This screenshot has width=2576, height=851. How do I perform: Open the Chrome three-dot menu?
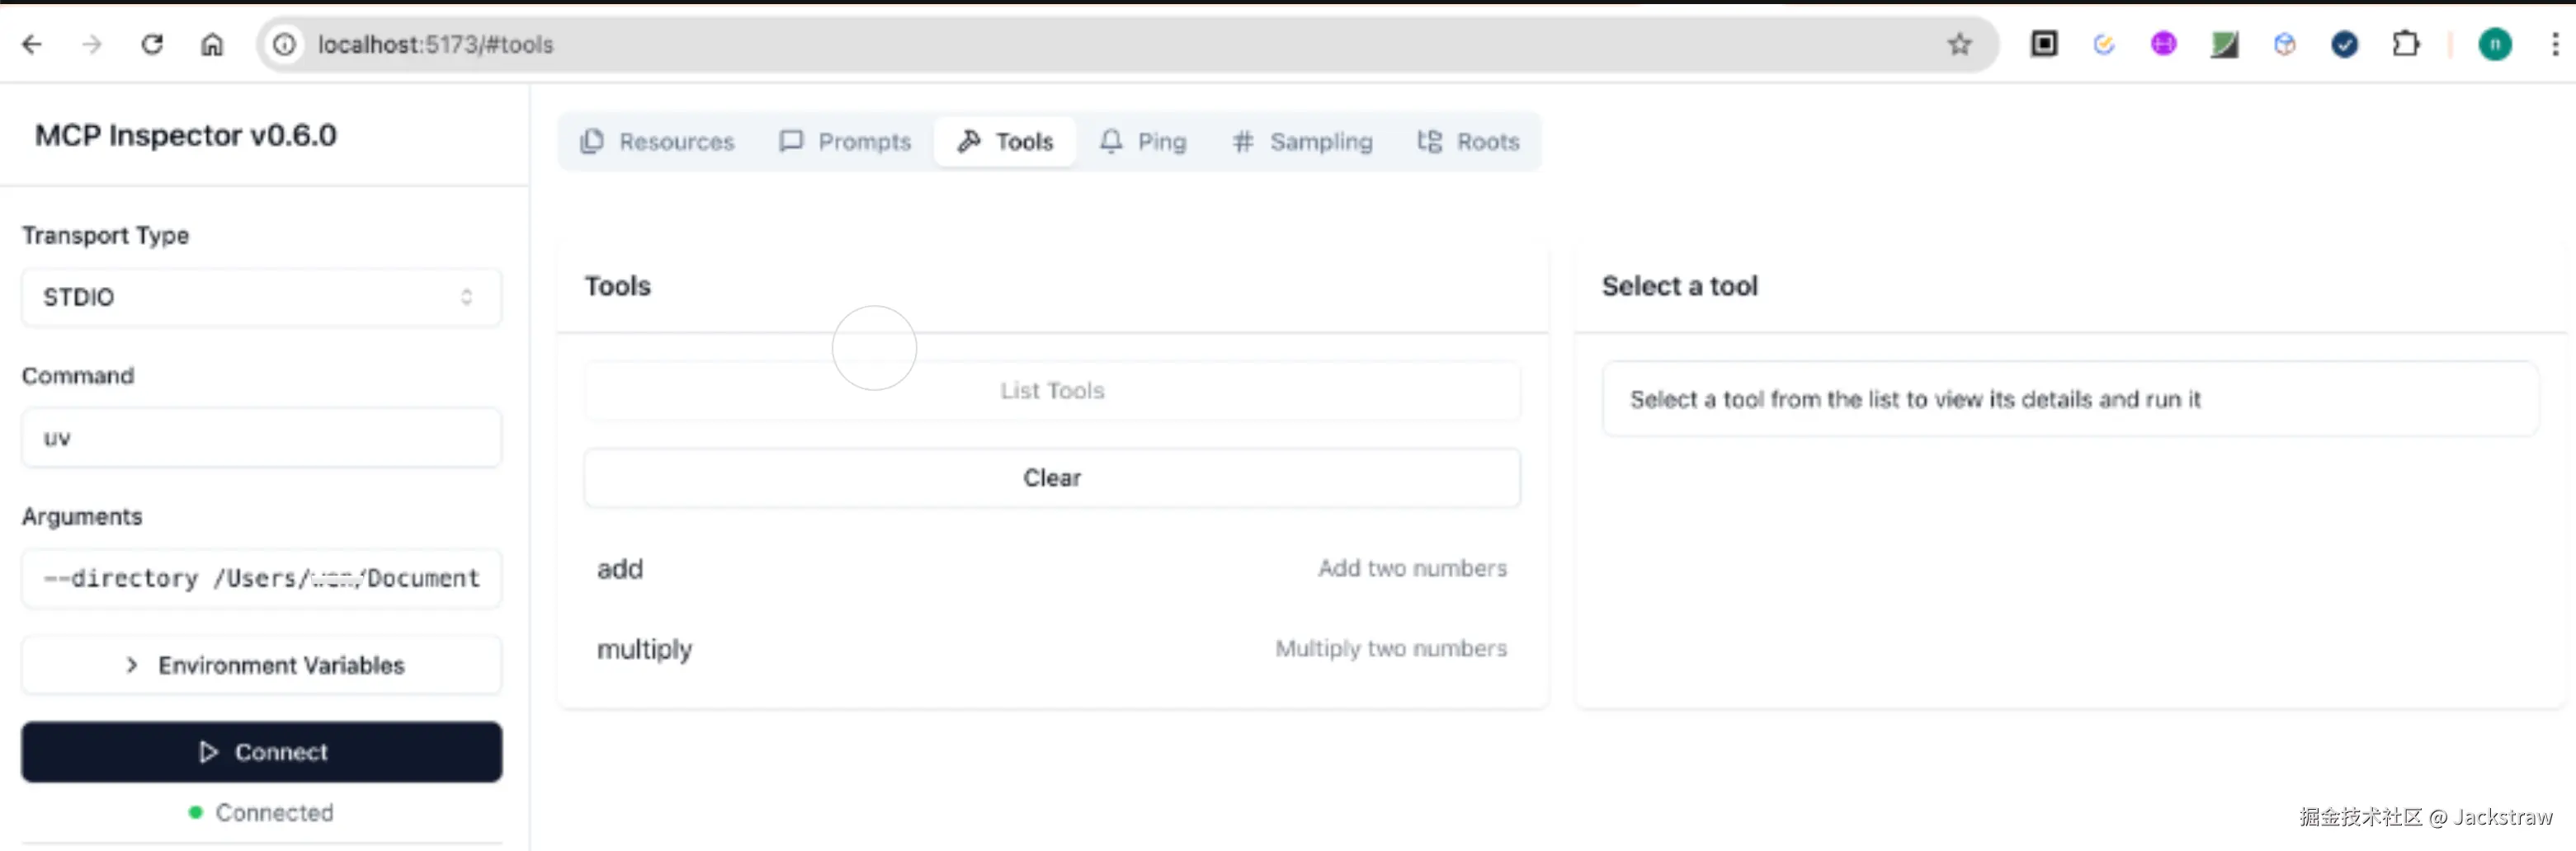point(2555,44)
